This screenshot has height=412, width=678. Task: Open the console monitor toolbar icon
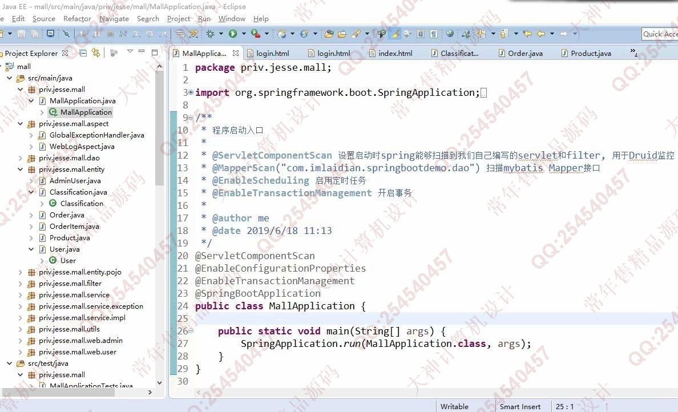point(51,33)
